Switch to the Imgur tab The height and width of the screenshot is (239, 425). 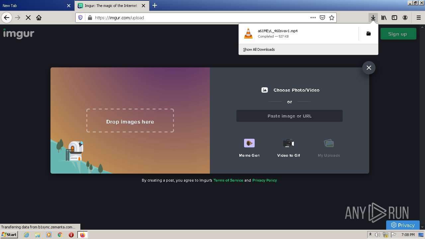point(111,6)
